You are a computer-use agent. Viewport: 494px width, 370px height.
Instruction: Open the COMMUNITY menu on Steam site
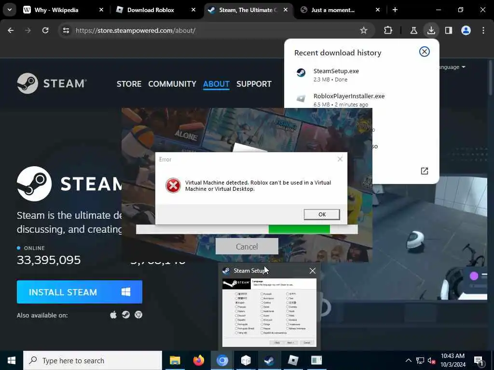click(x=172, y=84)
